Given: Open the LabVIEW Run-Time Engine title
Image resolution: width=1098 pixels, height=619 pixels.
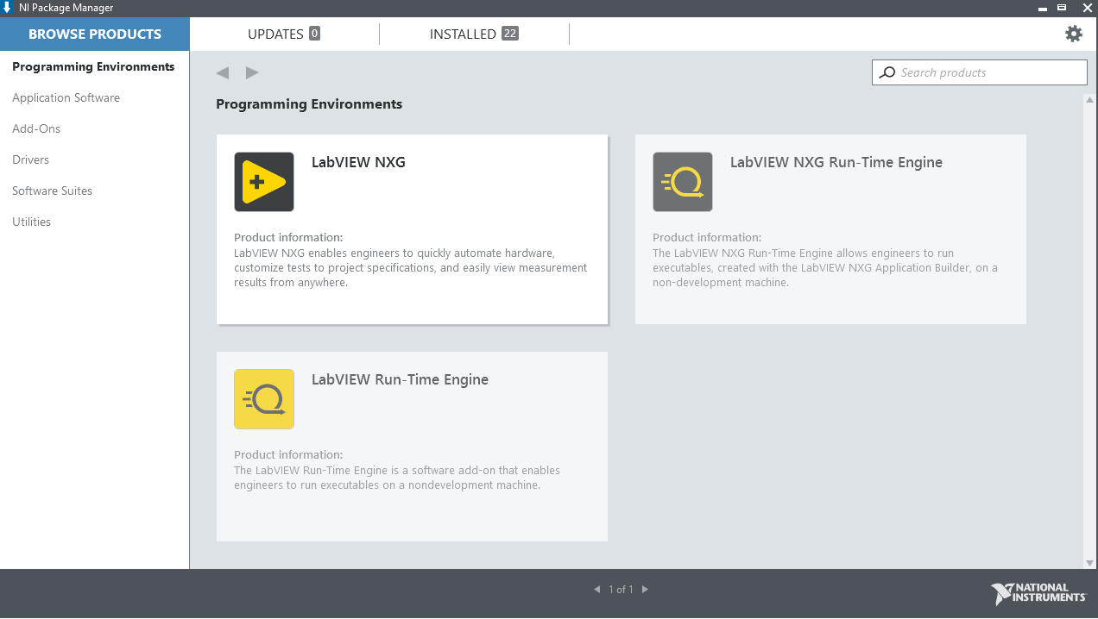Looking at the screenshot, I should pos(400,379).
